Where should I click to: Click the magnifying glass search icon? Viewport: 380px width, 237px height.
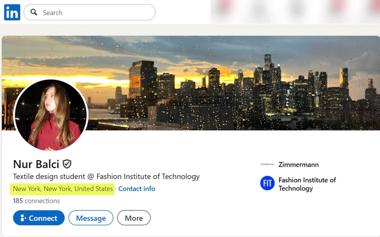tap(34, 12)
